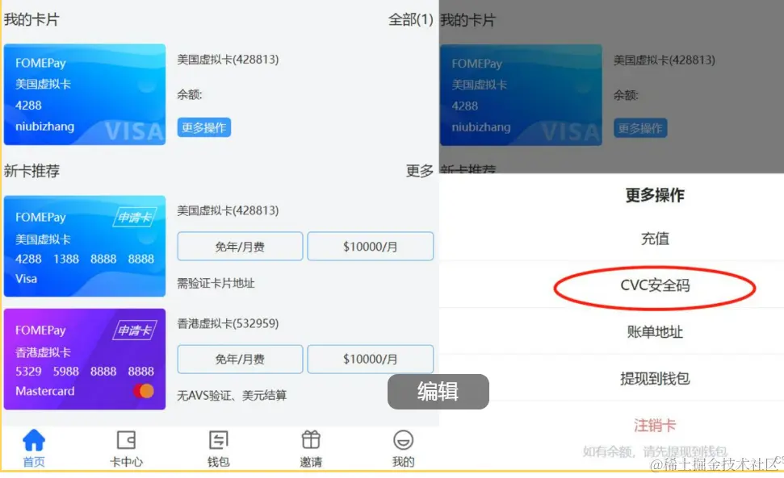Click the dimmed 更多操作 button in right panel
This screenshot has height=478, width=784.
[x=640, y=128]
